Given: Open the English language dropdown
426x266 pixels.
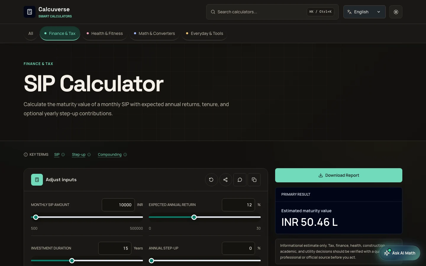Looking at the screenshot, I should (x=364, y=12).
